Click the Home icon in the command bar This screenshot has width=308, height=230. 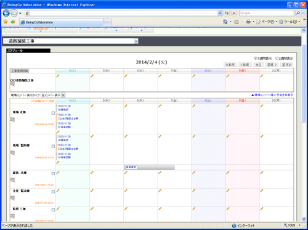click(x=225, y=22)
